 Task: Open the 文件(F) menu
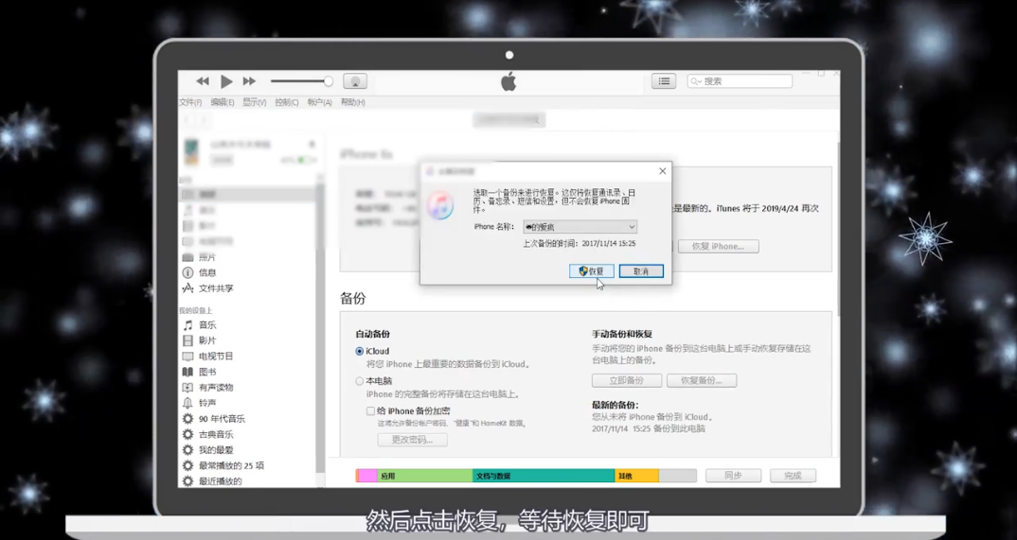[x=190, y=102]
